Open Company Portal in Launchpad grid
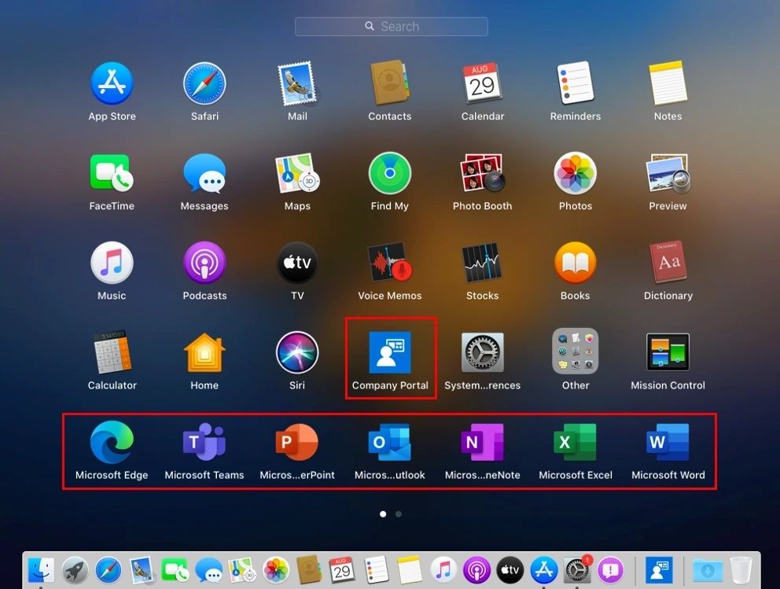The width and height of the screenshot is (780, 589). [x=390, y=353]
